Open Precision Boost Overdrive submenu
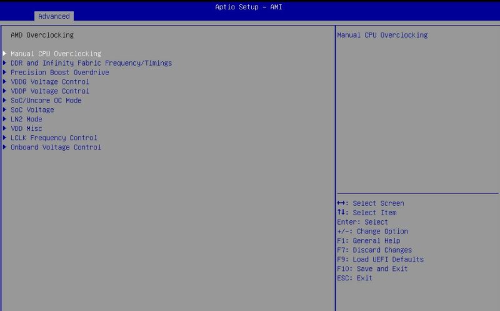This screenshot has height=311, width=500. 60,73
